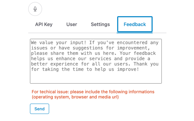The width and height of the screenshot is (194, 121).
Task: Activate the microphone circle button
Action: [35, 9]
